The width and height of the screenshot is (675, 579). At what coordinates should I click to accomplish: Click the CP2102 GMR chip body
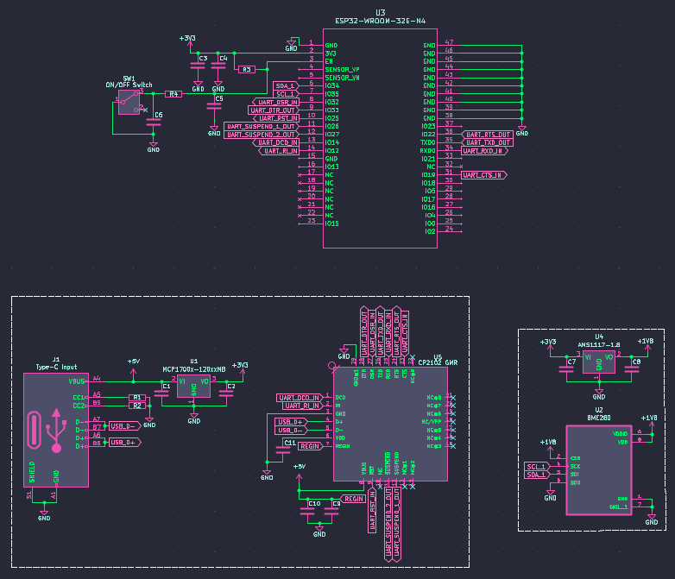[x=389, y=427]
